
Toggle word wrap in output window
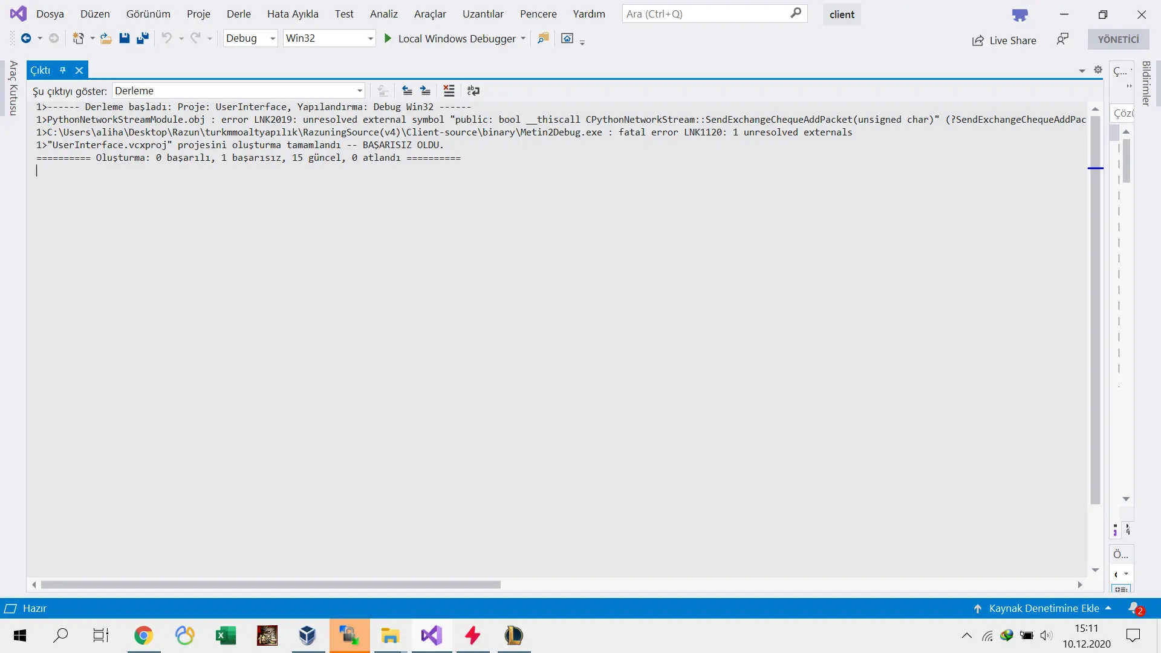click(x=473, y=91)
